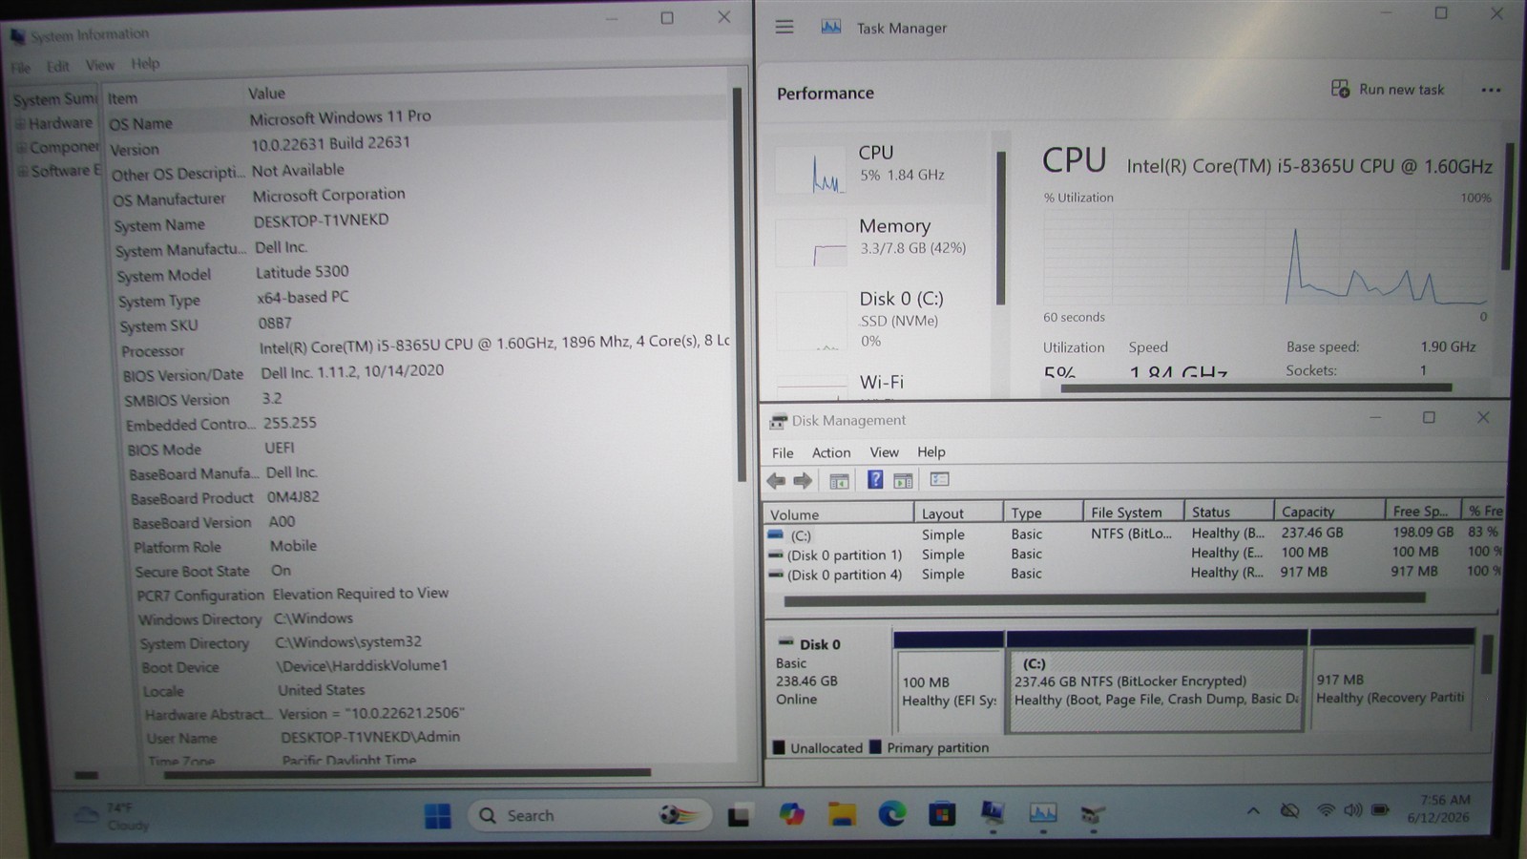This screenshot has height=859, width=1527.
Task: Click Show/Hide Console Tree toolbar icon
Action: (839, 481)
